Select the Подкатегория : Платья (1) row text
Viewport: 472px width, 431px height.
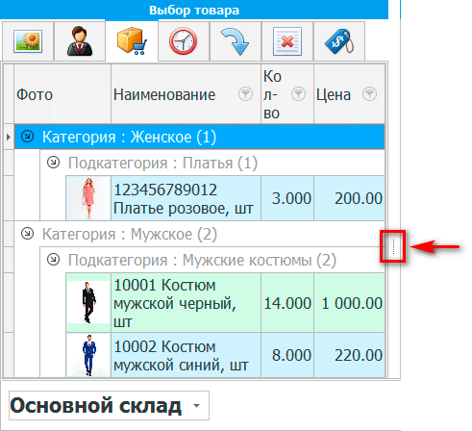coord(162,163)
